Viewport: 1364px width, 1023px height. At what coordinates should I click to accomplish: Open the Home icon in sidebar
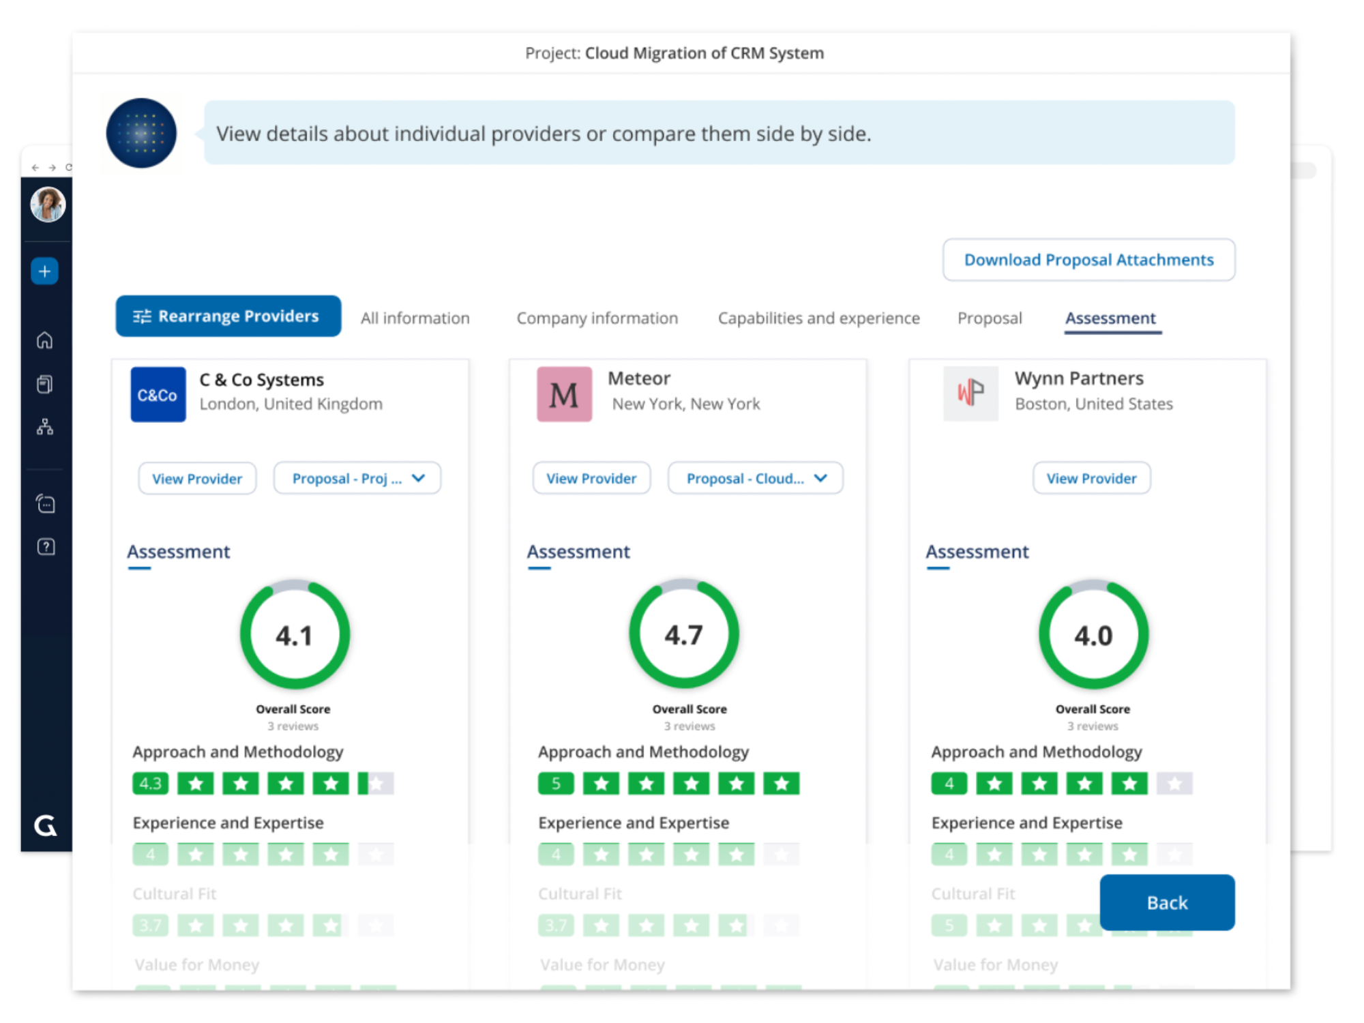pyautogui.click(x=45, y=340)
